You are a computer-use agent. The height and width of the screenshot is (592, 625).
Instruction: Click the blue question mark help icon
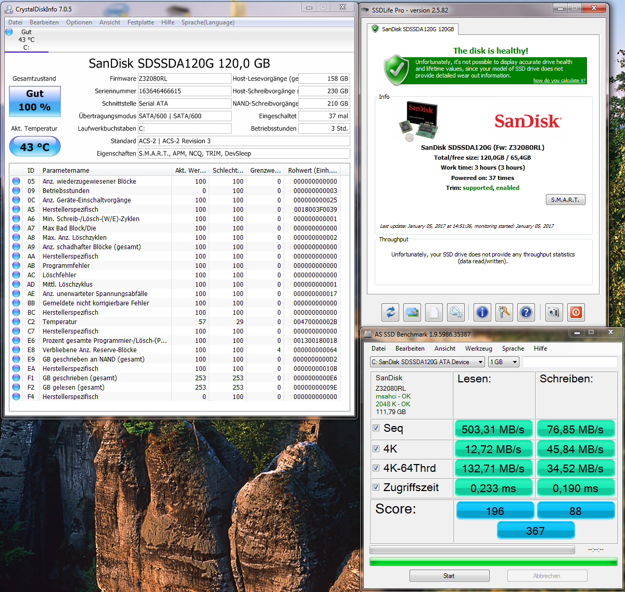[526, 312]
